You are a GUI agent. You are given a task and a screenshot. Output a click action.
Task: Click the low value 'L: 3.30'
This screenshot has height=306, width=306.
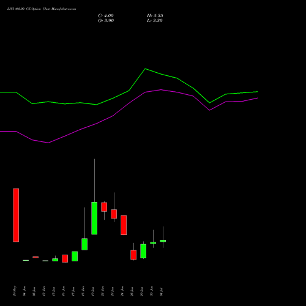155,21
